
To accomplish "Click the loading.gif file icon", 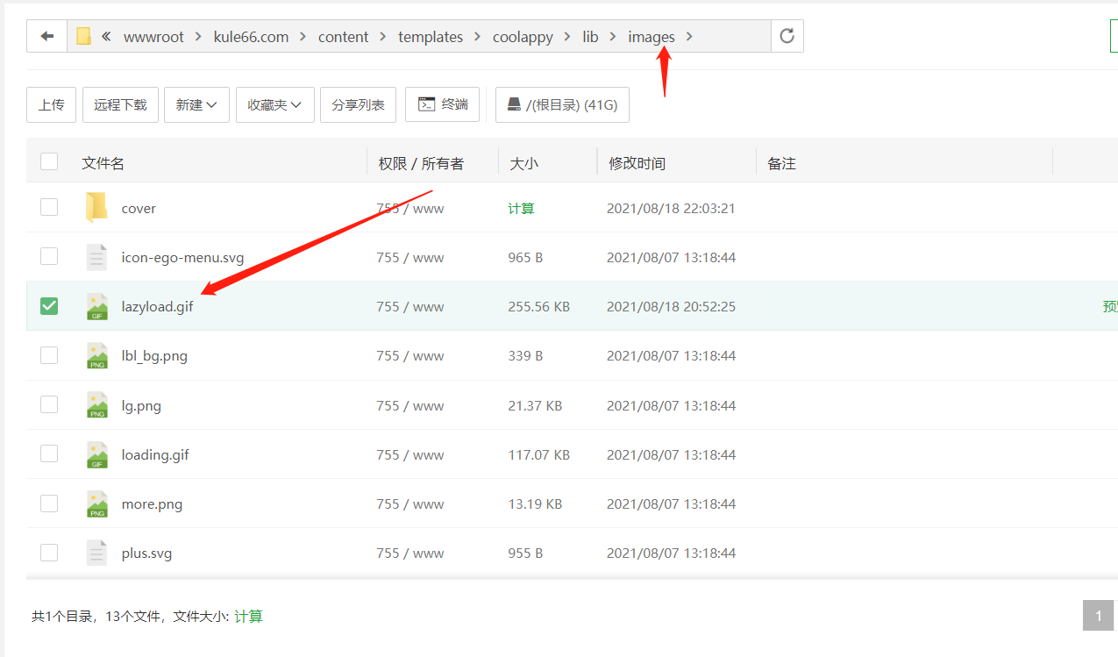I will 96,454.
